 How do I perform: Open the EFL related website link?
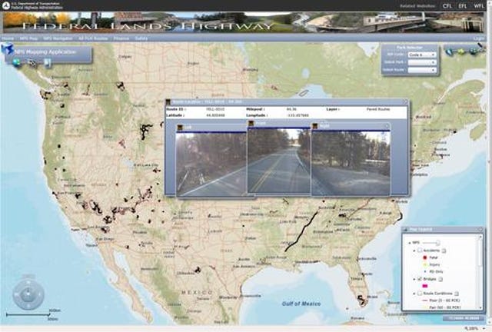[x=463, y=6]
